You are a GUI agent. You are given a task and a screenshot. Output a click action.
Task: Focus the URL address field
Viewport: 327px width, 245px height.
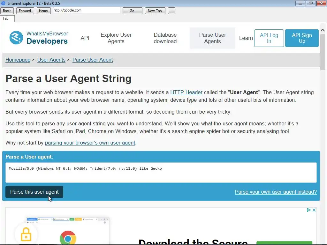click(x=87, y=10)
